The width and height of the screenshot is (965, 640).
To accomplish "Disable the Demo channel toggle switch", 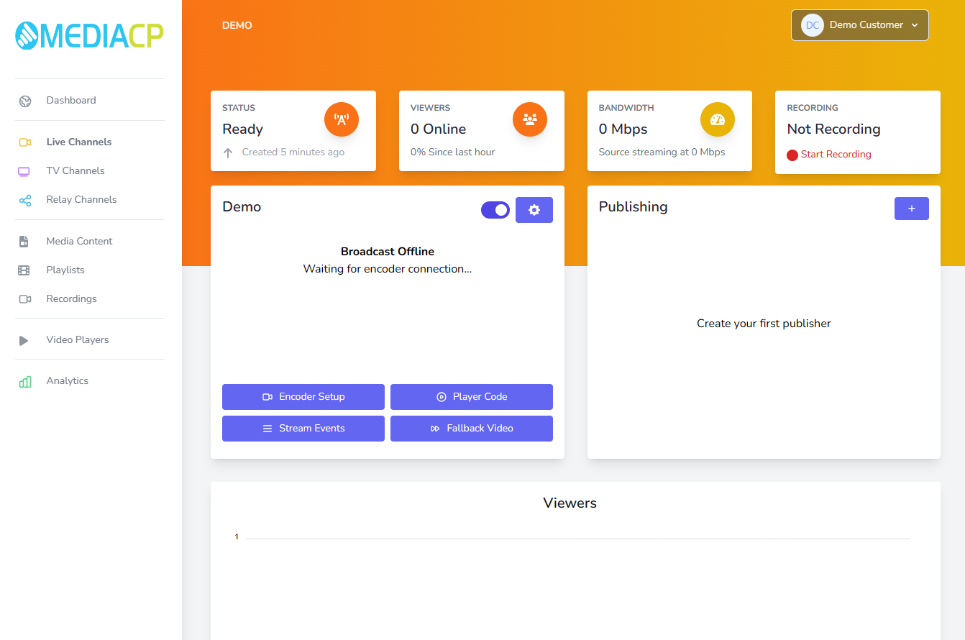I will point(495,209).
